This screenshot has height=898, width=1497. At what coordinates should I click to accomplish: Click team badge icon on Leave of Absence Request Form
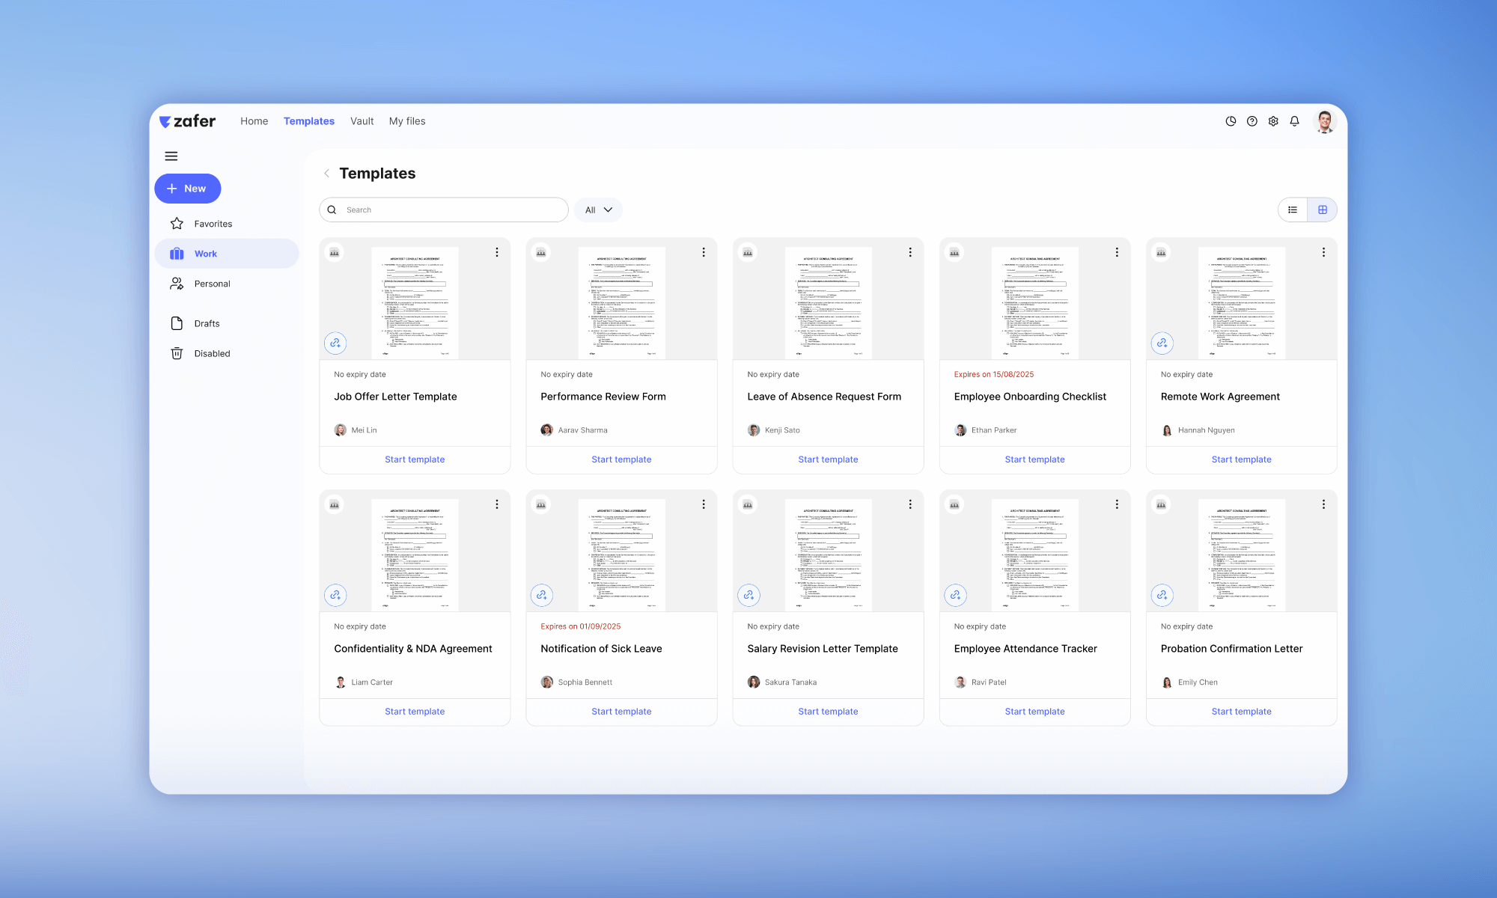click(x=748, y=253)
